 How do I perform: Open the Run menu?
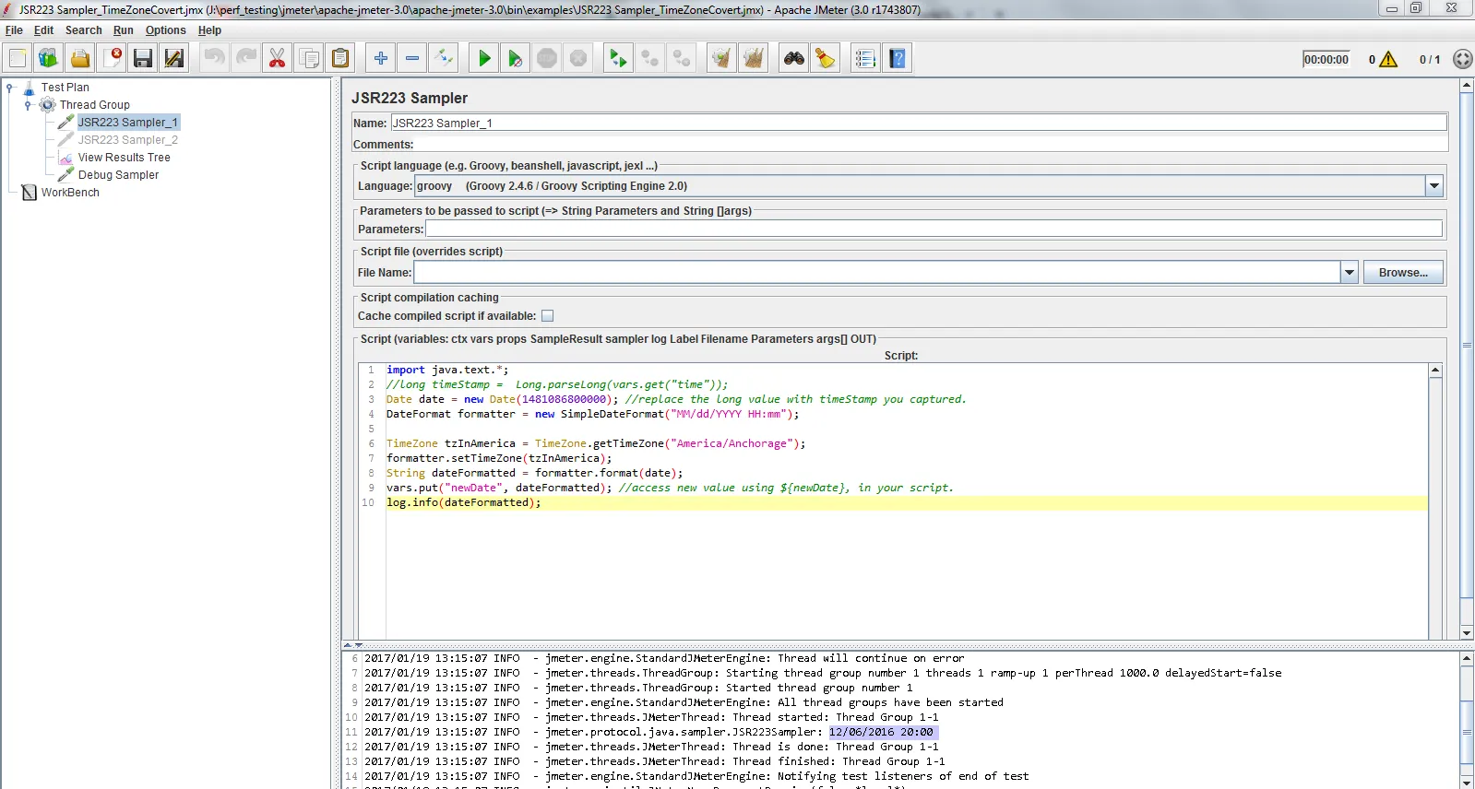(123, 30)
